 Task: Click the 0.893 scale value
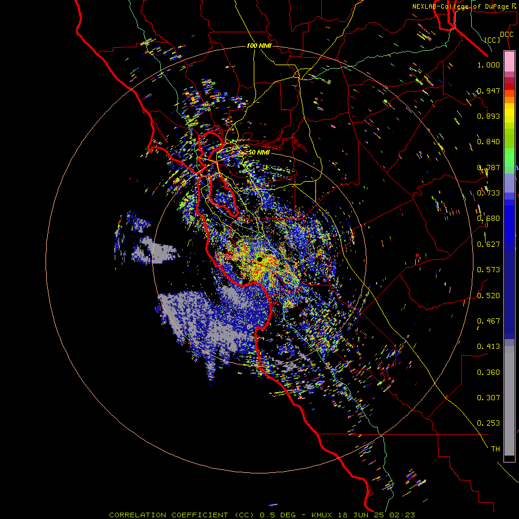pos(488,116)
